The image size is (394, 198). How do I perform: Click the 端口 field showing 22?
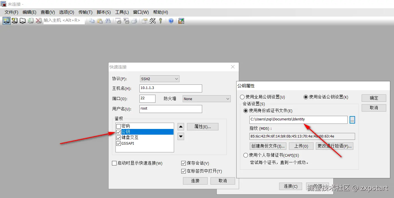(x=147, y=99)
